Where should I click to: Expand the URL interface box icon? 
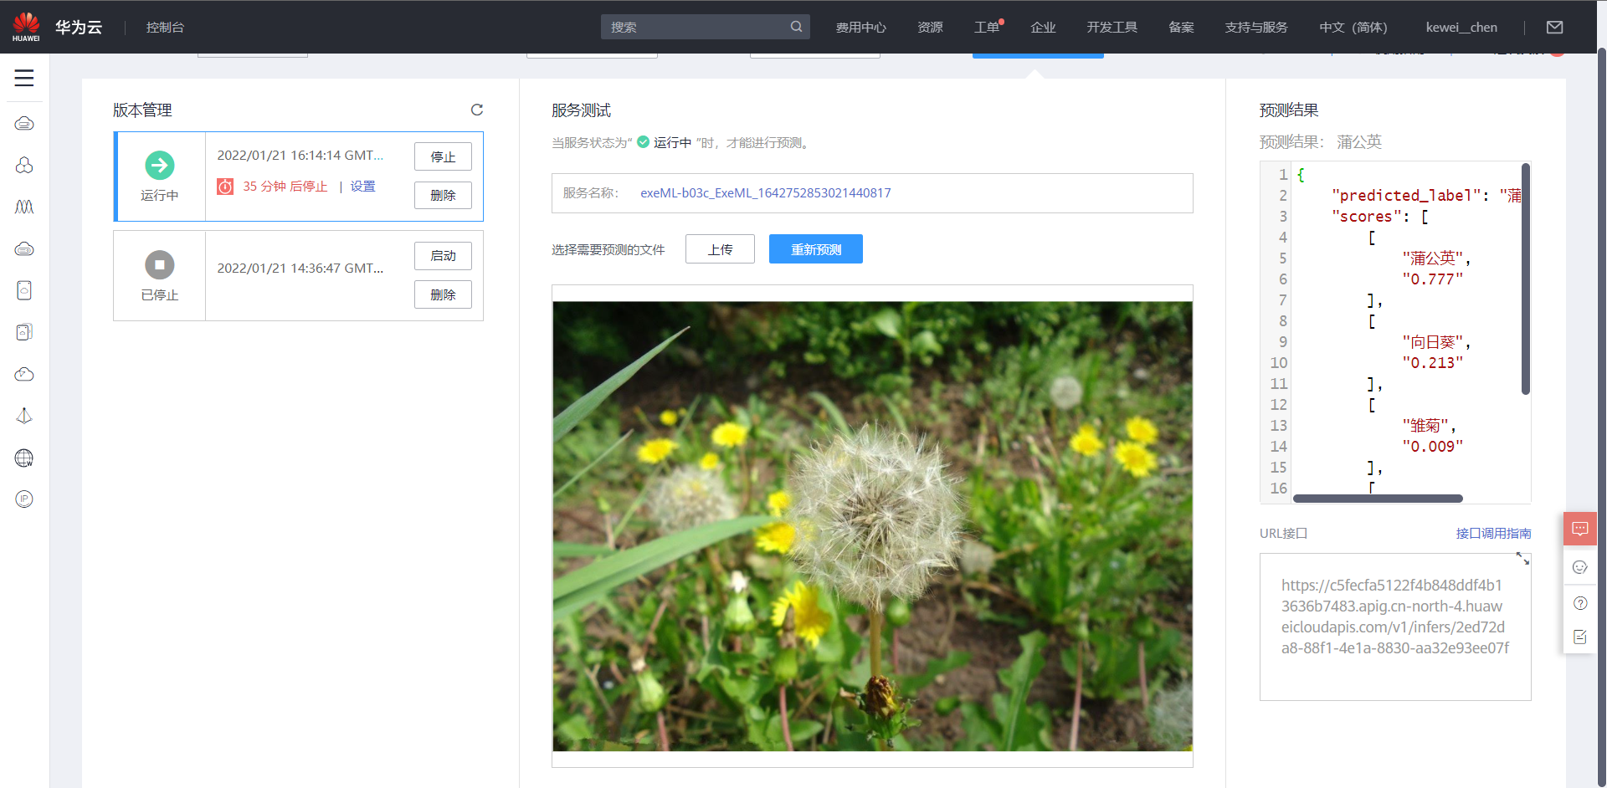tap(1523, 558)
